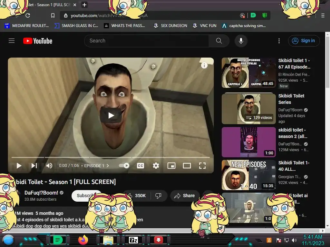Image resolution: width=330 pixels, height=247 pixels.
Task: Open Skibidi toilet 1 - 67 All Episodes thumbnail
Action: (x=248, y=73)
